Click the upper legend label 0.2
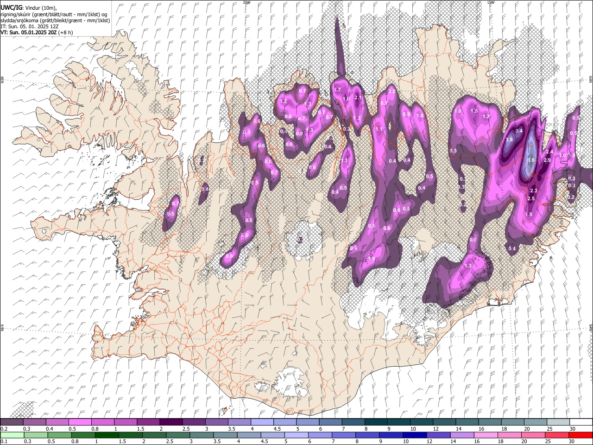The height and width of the screenshot is (445, 593). pos(5,429)
